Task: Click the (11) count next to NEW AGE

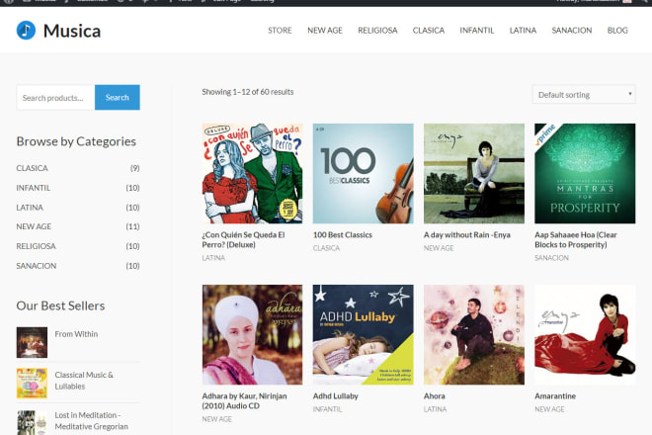Action: click(x=132, y=226)
